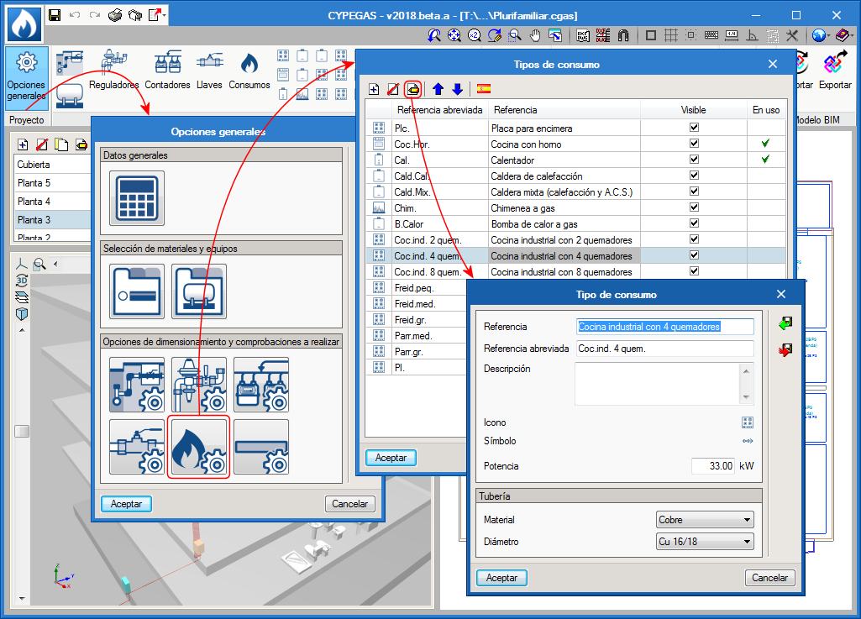This screenshot has width=861, height=619.
Task: Click the 3D view vertical slider handle
Action: (22, 431)
